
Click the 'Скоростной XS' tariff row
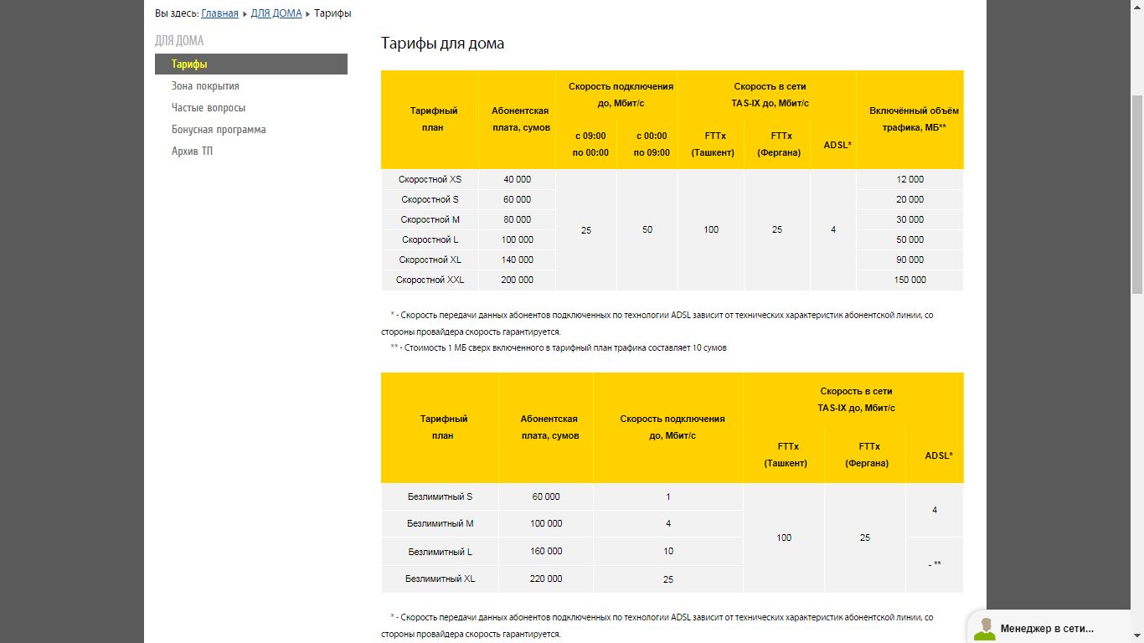point(430,179)
